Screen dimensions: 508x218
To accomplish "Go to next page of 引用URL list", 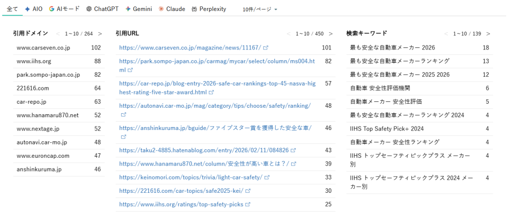I will pos(330,34).
